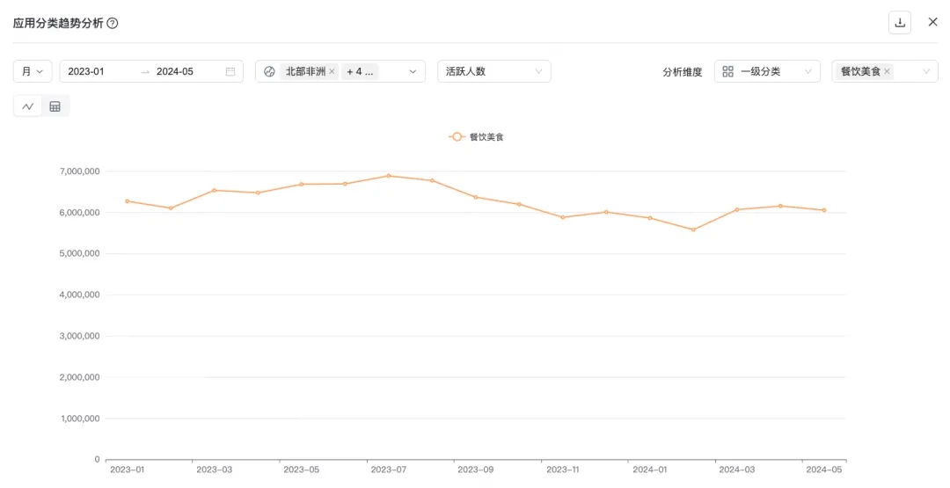Click the 2023-07 peak data point
950x488 pixels.
(x=389, y=176)
